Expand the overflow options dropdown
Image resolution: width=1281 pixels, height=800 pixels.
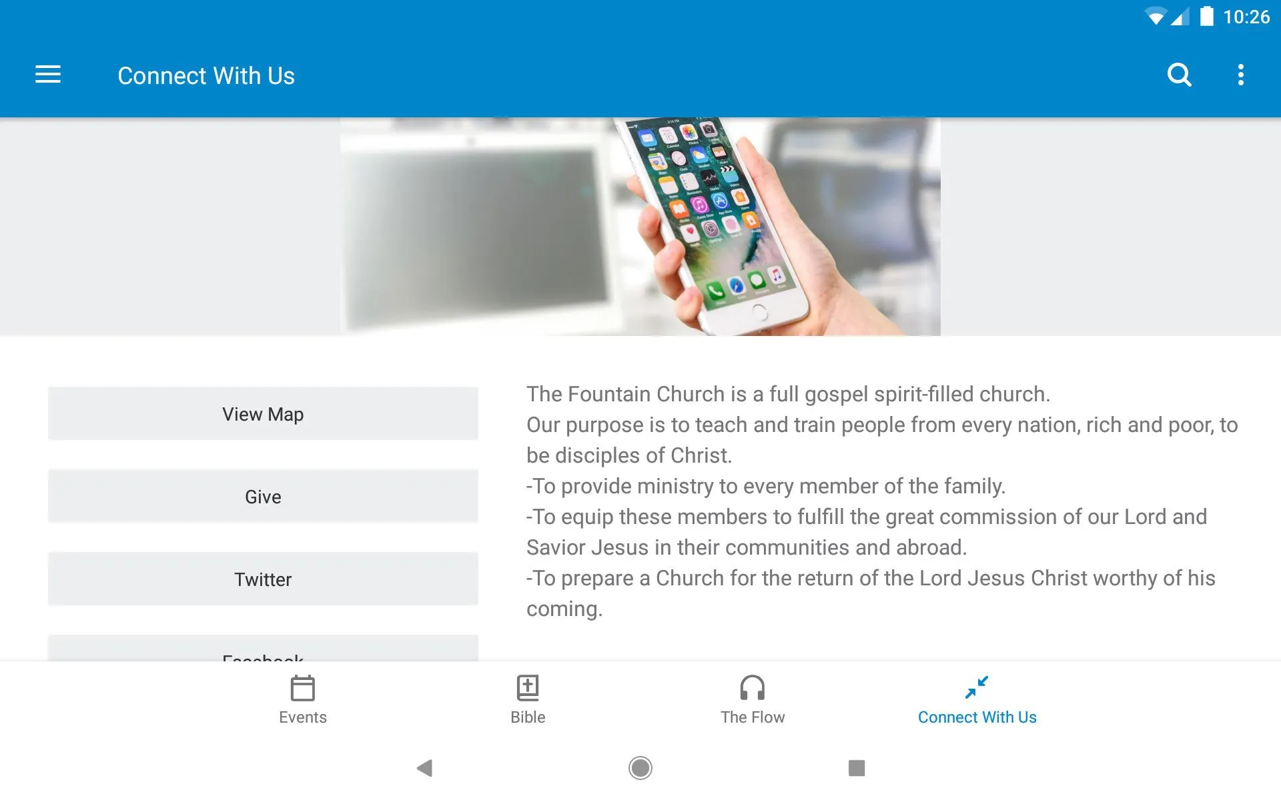(x=1242, y=75)
